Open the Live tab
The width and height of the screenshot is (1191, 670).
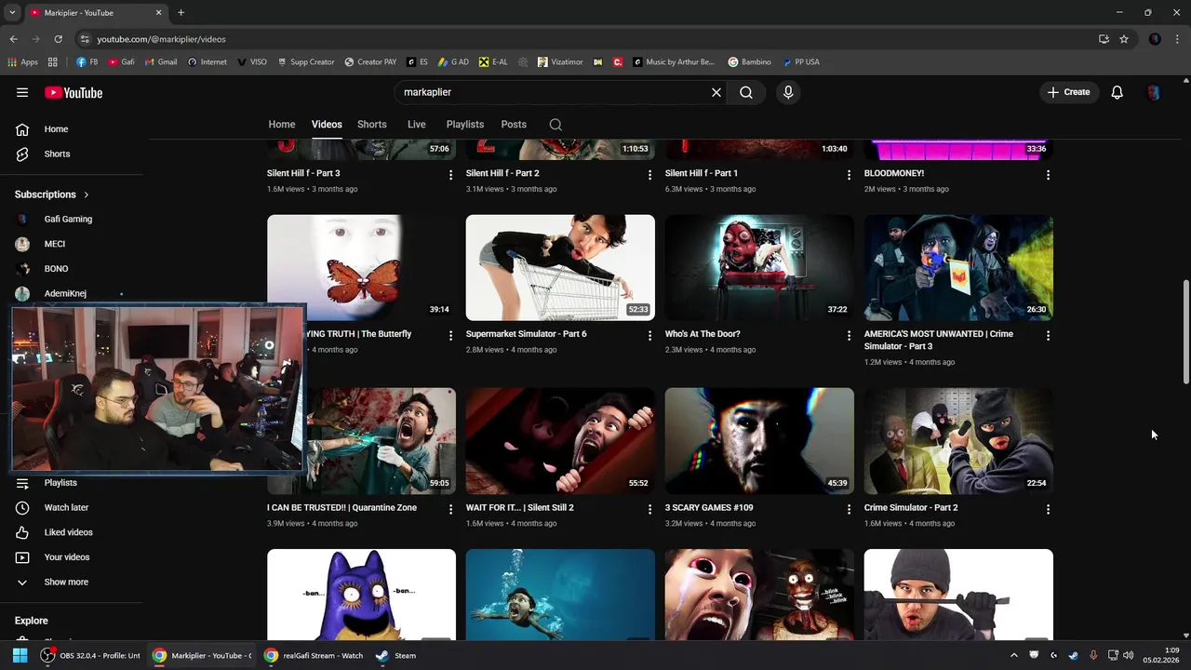coord(417,125)
